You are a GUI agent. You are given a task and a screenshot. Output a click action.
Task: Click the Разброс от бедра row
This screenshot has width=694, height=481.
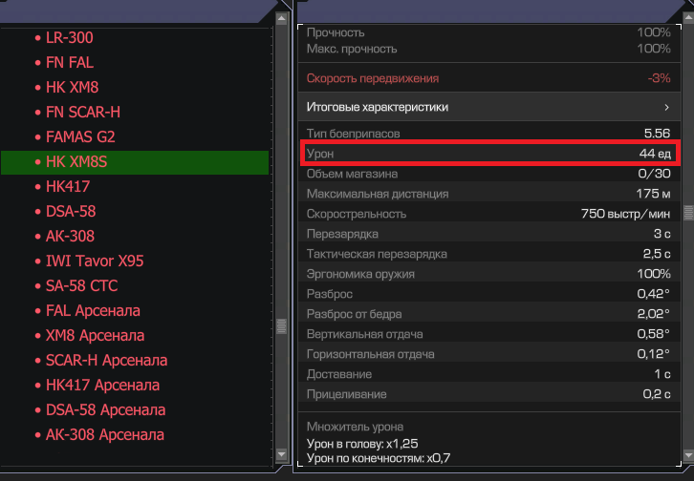pyautogui.click(x=489, y=314)
